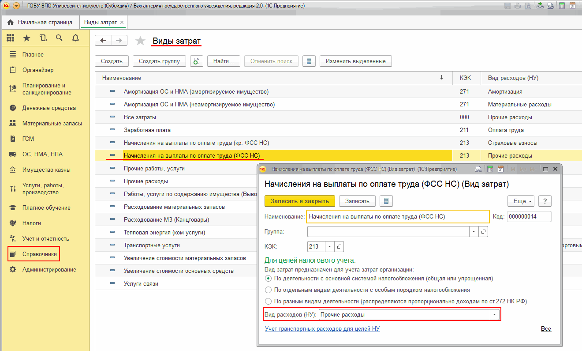Open calculator in the dialog title bar
The image size is (582, 351).
(x=490, y=169)
